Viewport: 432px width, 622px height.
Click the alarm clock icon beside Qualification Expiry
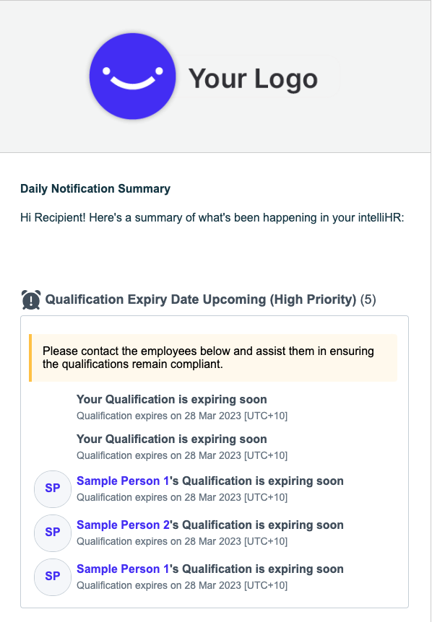tap(30, 299)
